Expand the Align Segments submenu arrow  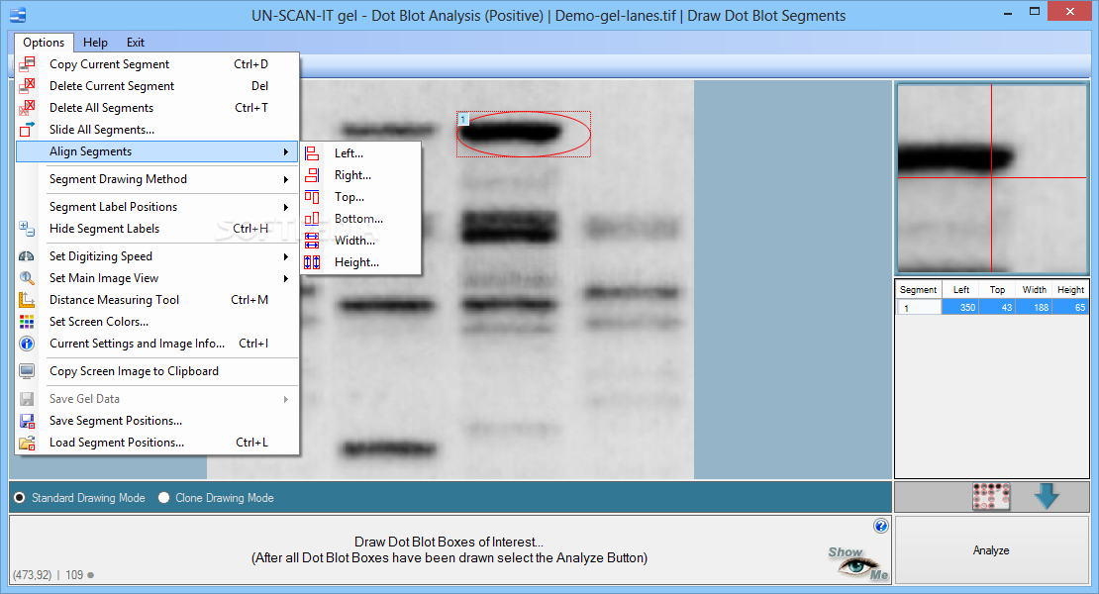click(x=285, y=151)
